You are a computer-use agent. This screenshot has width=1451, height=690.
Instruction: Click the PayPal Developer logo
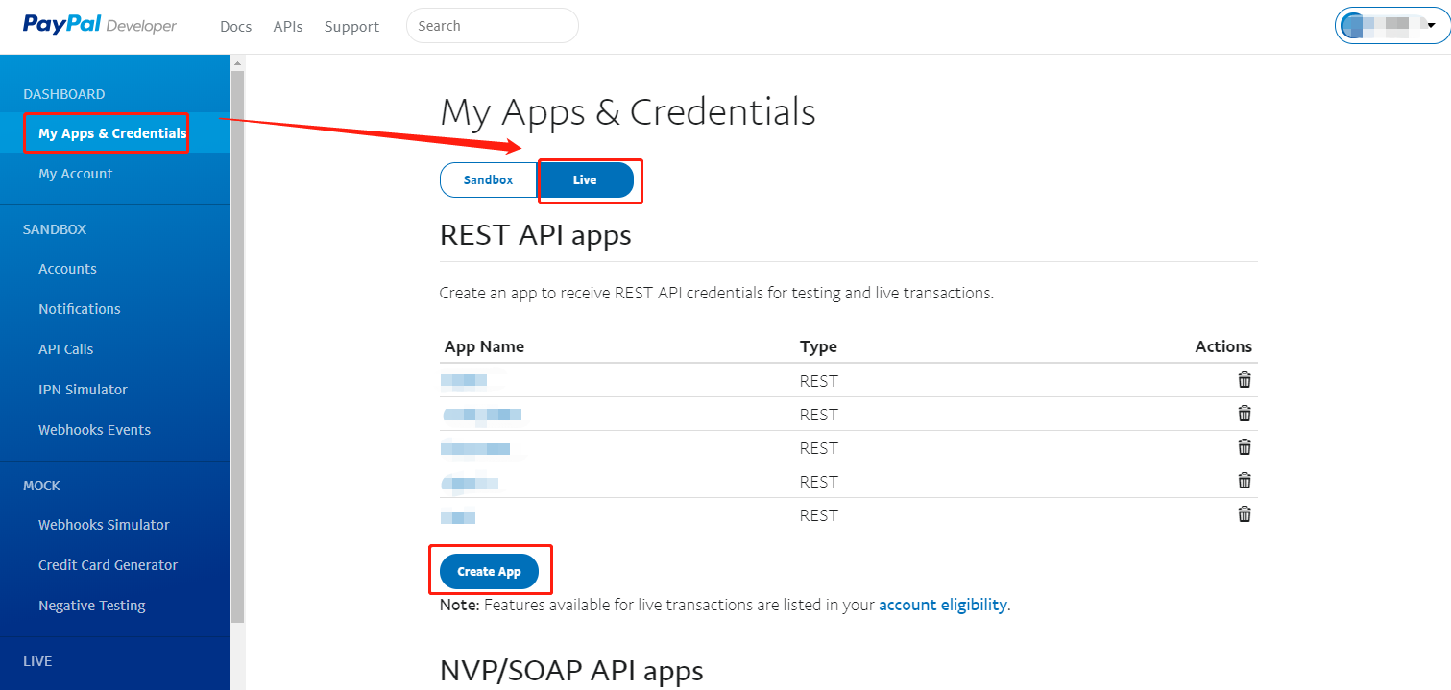100,25
